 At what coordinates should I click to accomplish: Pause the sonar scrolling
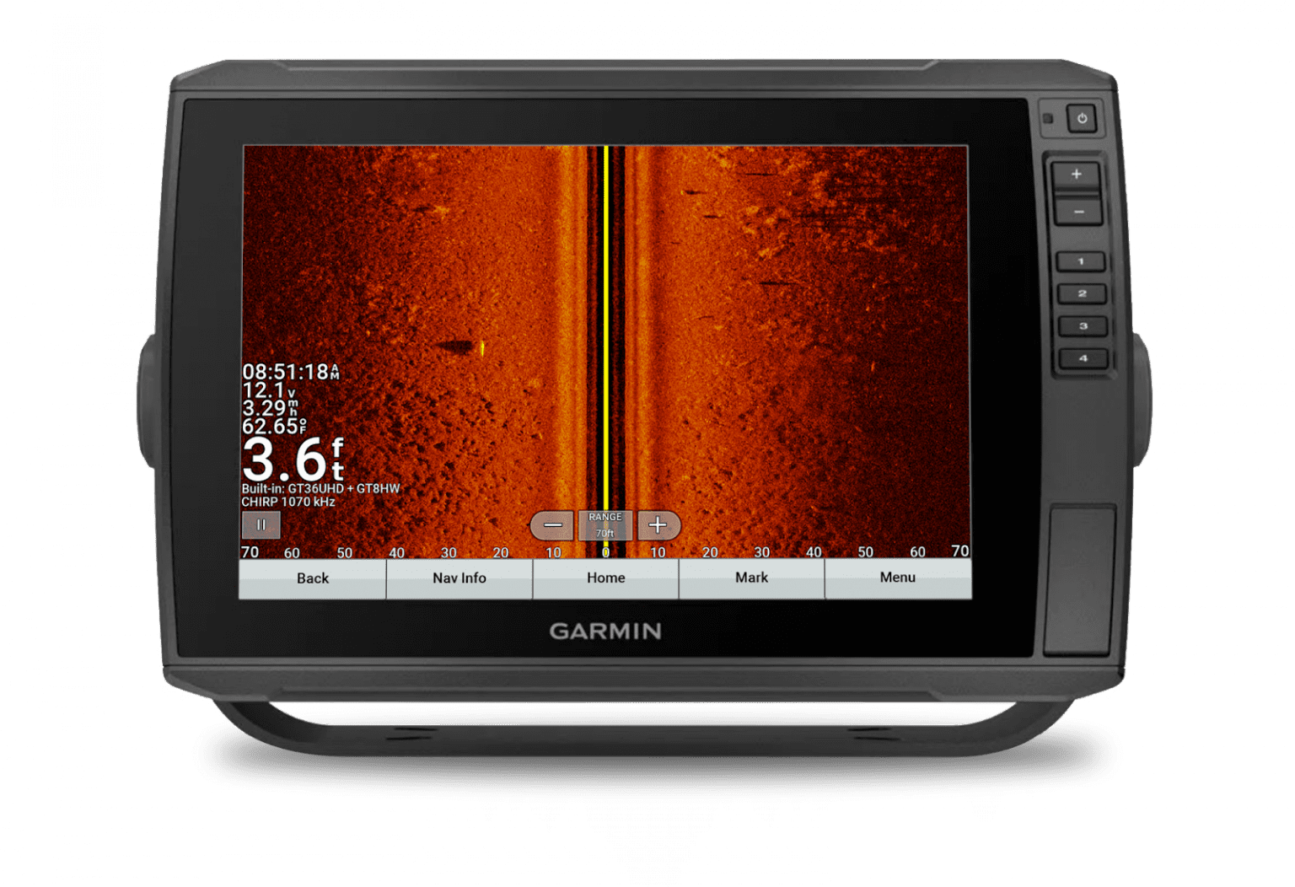click(261, 525)
